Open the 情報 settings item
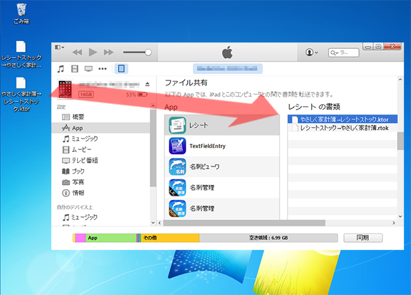The image size is (411, 295). click(101, 193)
